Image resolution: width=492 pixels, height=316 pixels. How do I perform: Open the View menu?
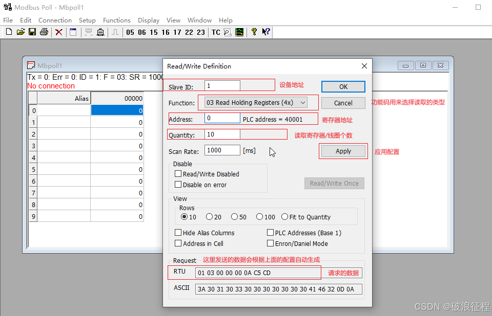(174, 20)
